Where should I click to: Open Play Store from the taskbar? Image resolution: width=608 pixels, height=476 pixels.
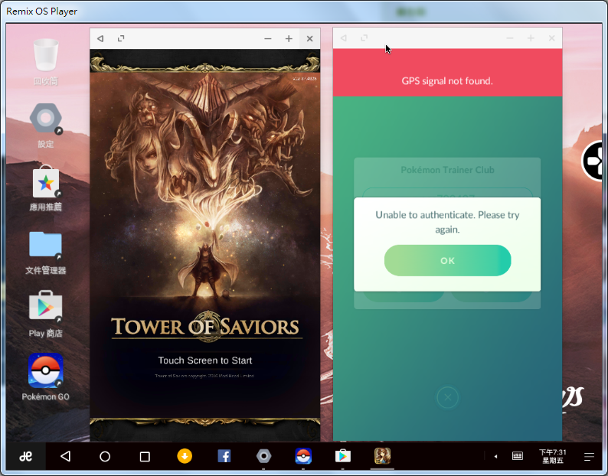(343, 456)
